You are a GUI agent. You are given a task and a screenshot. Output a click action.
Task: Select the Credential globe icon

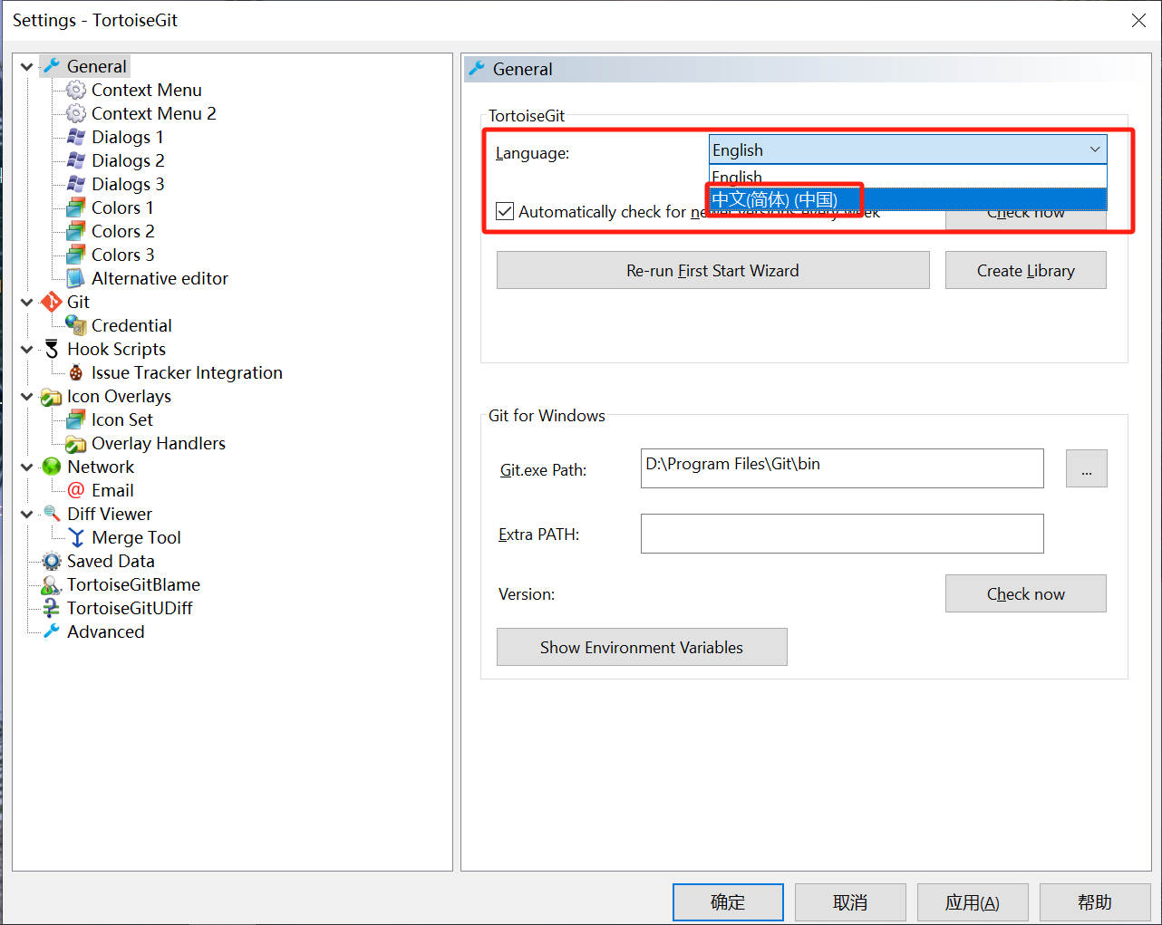(76, 325)
